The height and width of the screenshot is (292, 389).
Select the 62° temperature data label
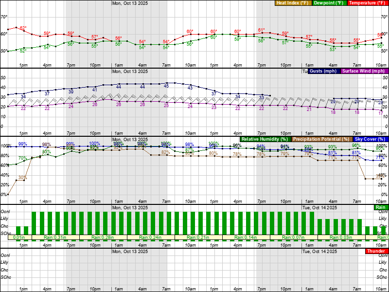(x=23, y=28)
